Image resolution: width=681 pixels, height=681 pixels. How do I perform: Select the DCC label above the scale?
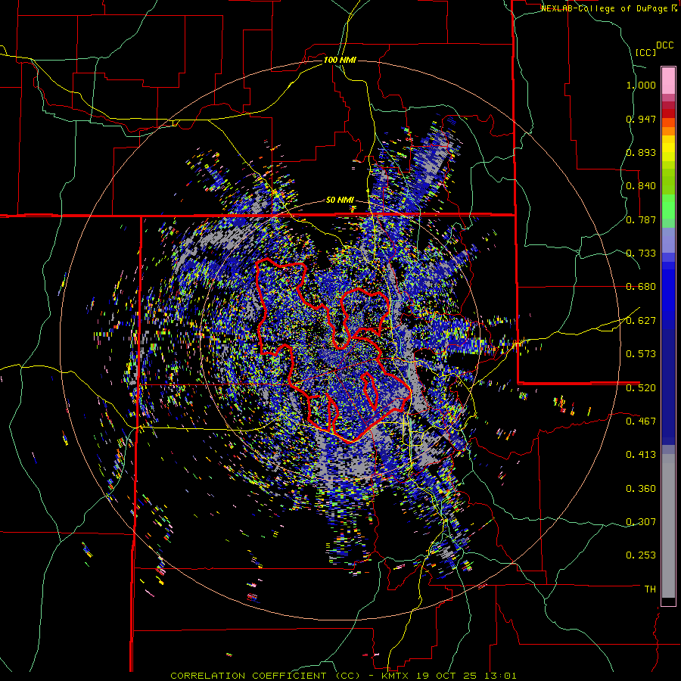[x=664, y=45]
